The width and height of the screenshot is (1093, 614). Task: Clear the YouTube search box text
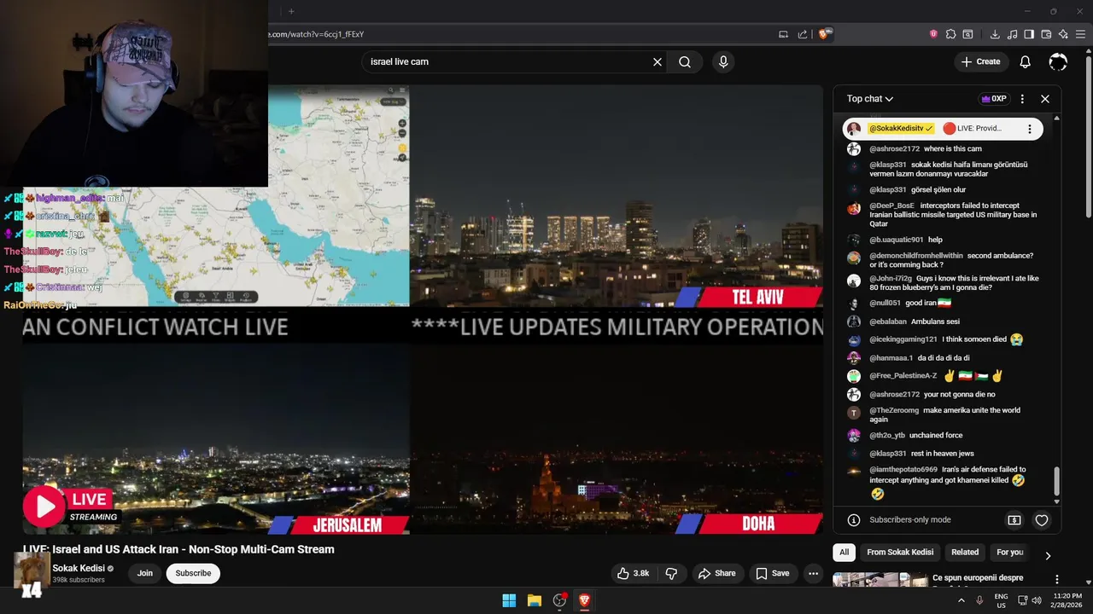click(x=658, y=61)
